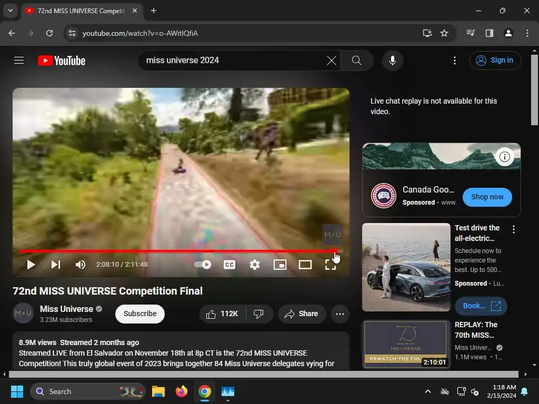View site information icon in address bar
The height and width of the screenshot is (404, 539).
[72, 33]
